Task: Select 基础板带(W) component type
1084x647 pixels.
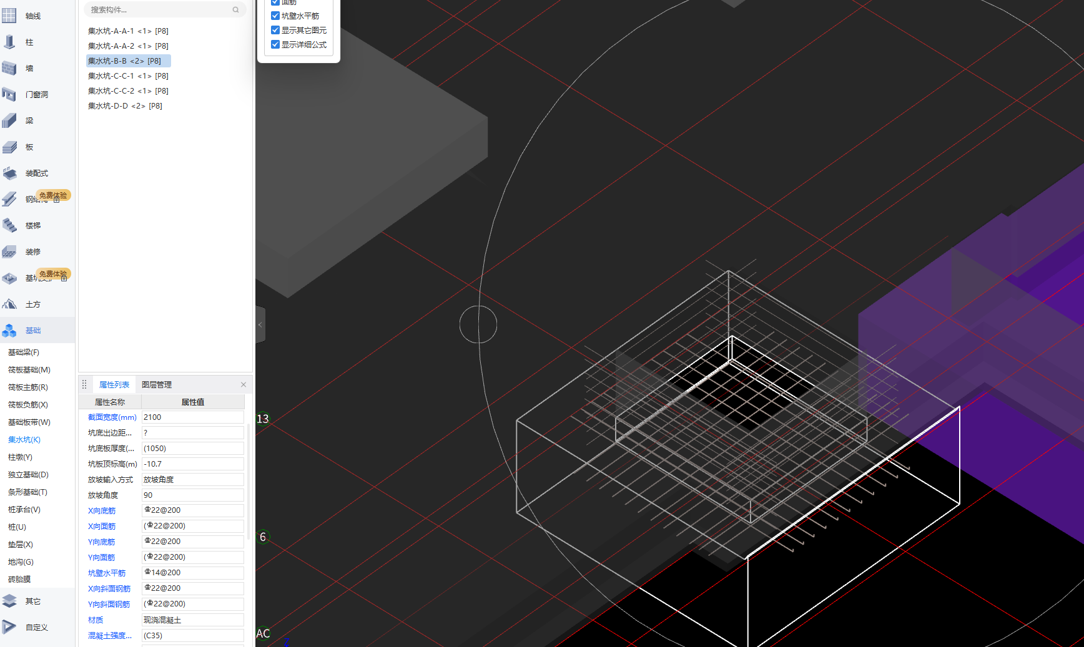Action: [x=29, y=422]
